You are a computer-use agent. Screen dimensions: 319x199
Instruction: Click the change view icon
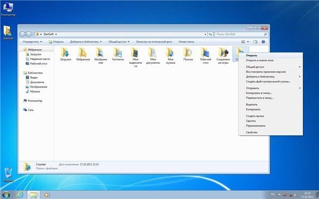coord(243,42)
